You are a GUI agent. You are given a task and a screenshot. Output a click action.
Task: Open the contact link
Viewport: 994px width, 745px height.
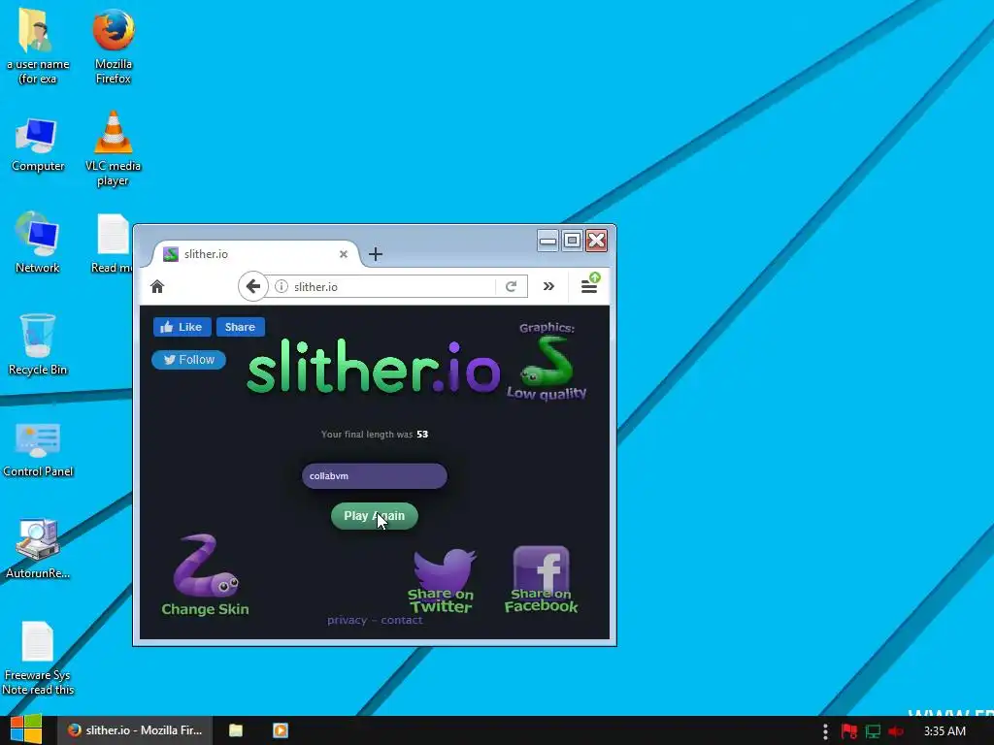[x=401, y=620]
